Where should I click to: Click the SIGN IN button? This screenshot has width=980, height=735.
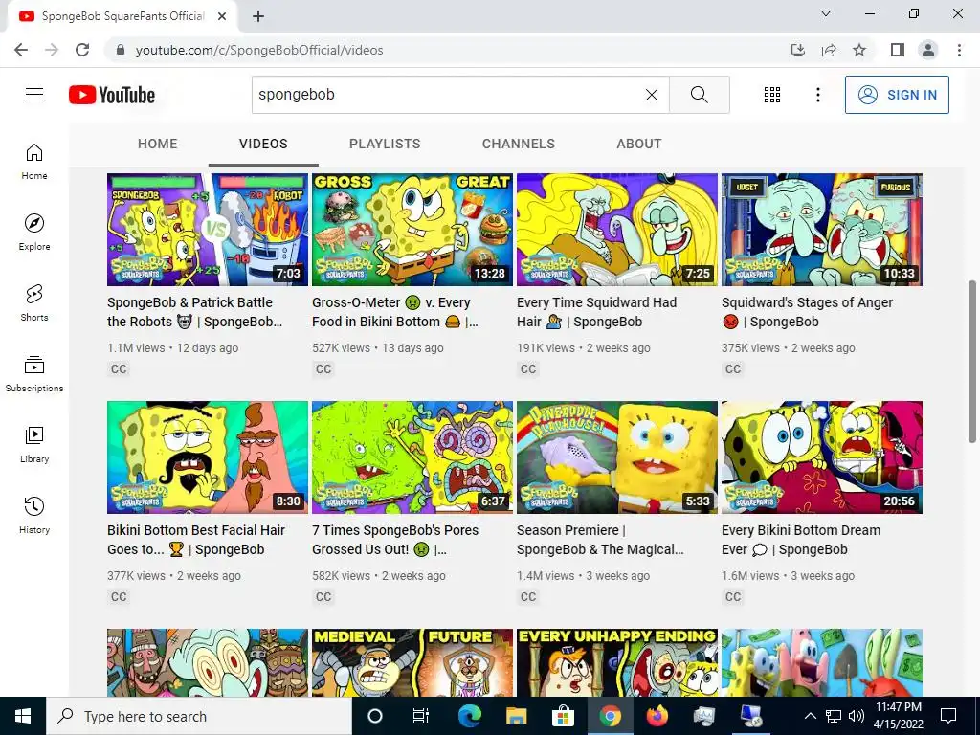tap(897, 95)
